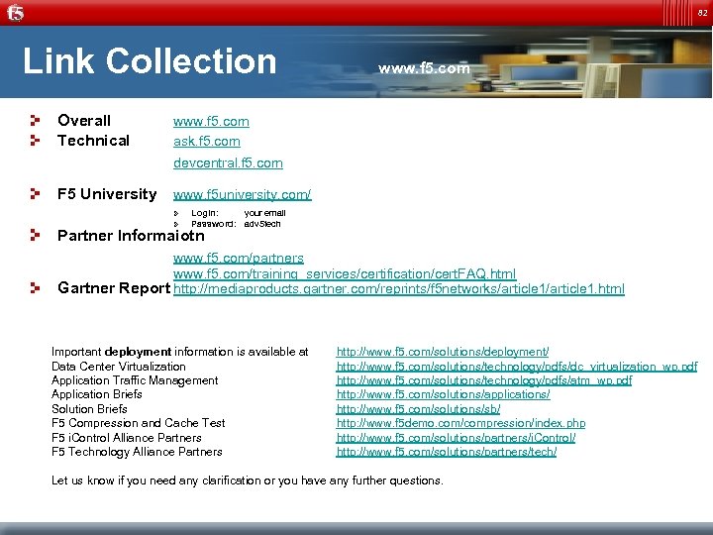Click the small bullet before Password
Image resolution: width=713 pixels, height=535 pixels.
pos(176,224)
